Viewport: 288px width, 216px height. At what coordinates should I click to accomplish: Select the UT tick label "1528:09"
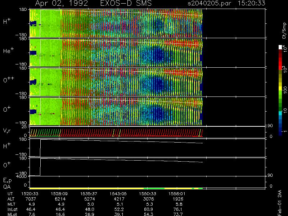[x=59, y=194]
